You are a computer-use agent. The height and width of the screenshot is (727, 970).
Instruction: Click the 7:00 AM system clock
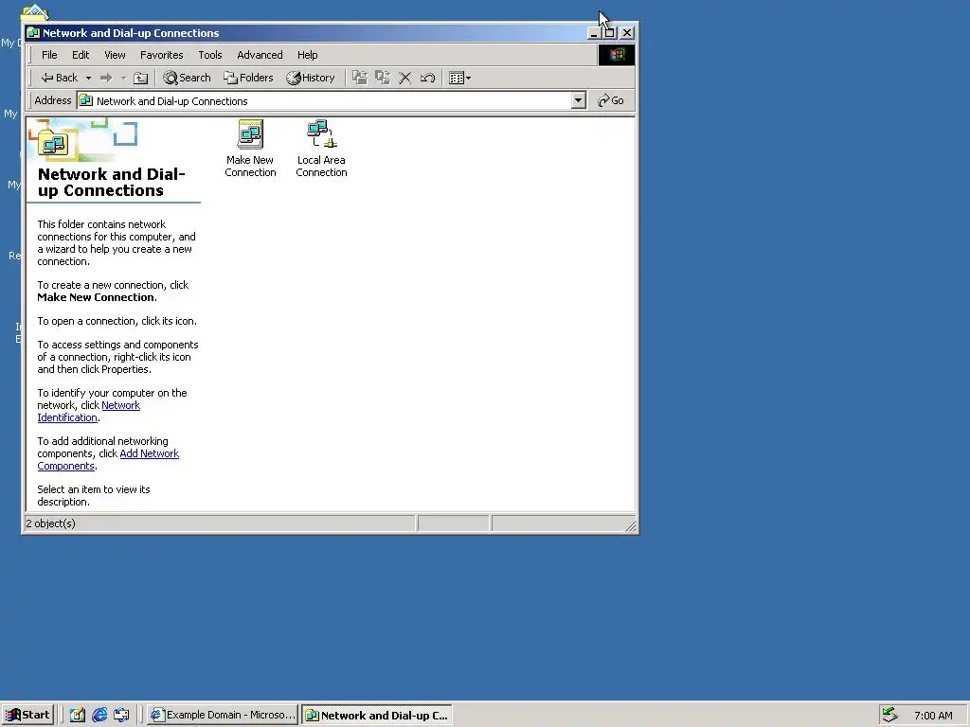pos(933,716)
